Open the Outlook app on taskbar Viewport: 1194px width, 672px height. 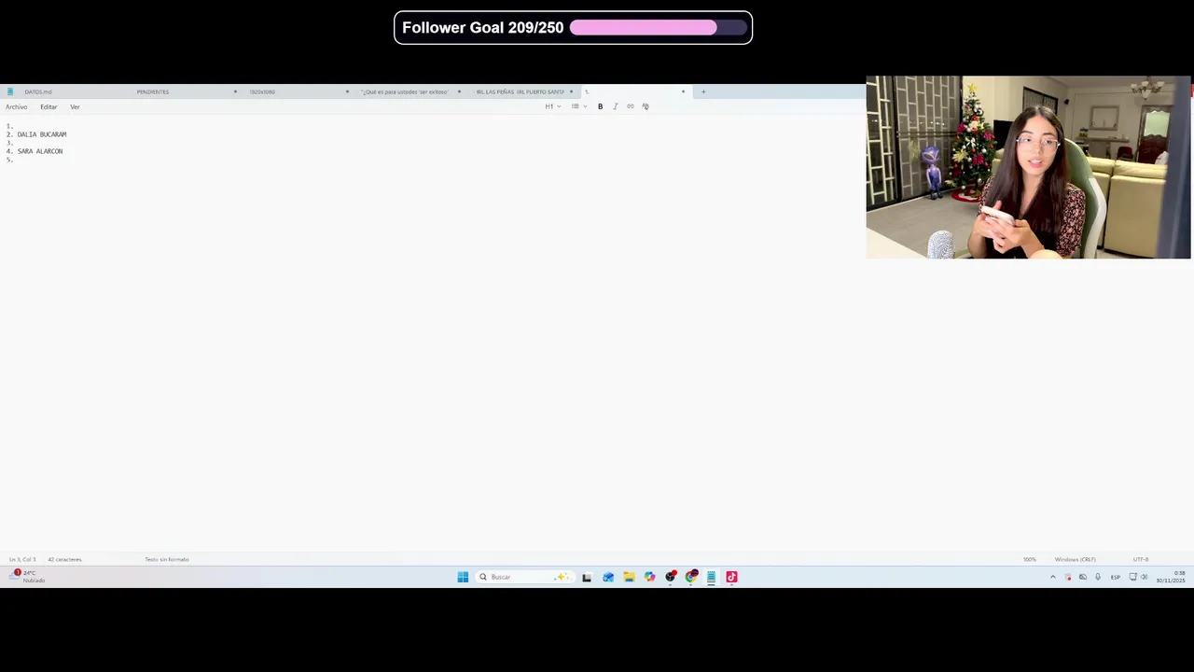(x=608, y=577)
